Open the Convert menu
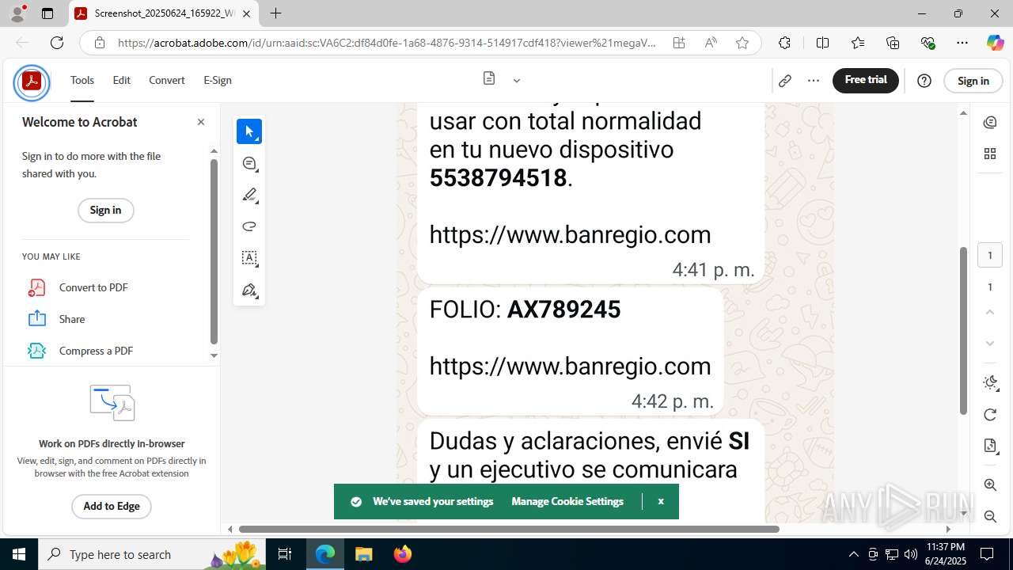The image size is (1013, 570). pyautogui.click(x=167, y=80)
